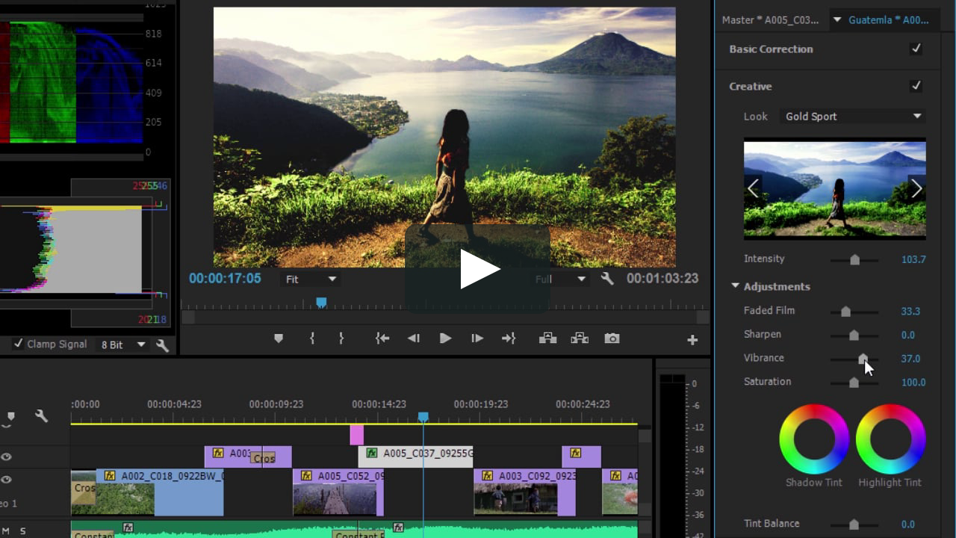This screenshot has width=956, height=538.
Task: Step forward one frame
Action: coord(477,338)
